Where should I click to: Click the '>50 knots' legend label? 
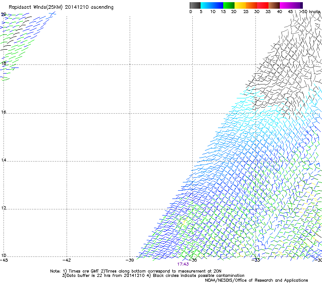pos(309,12)
